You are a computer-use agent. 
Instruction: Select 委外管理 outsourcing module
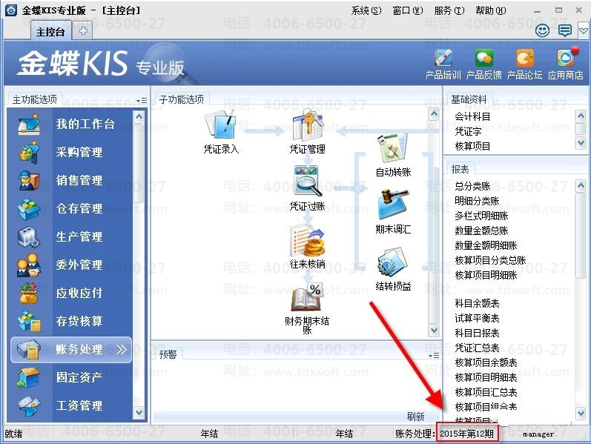73,265
